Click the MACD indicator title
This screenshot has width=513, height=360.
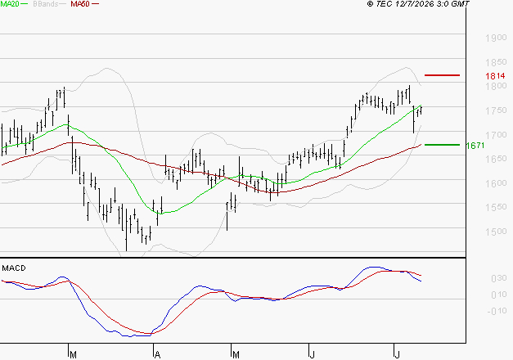[x=14, y=268]
